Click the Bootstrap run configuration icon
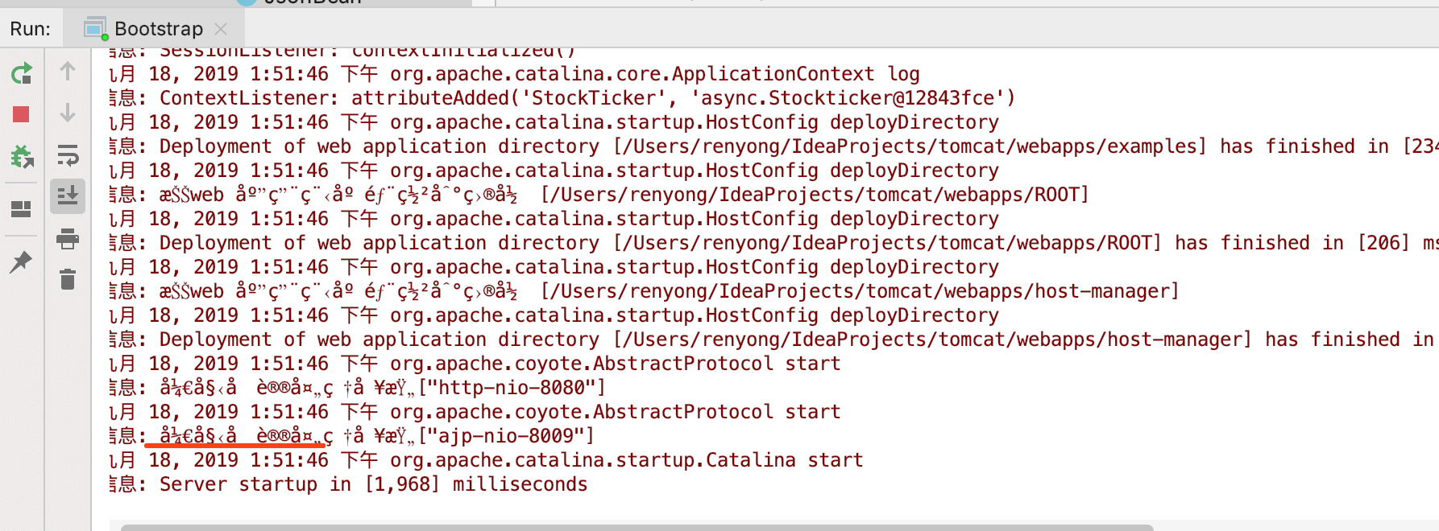Viewport: 1439px width, 531px height. coord(96,29)
